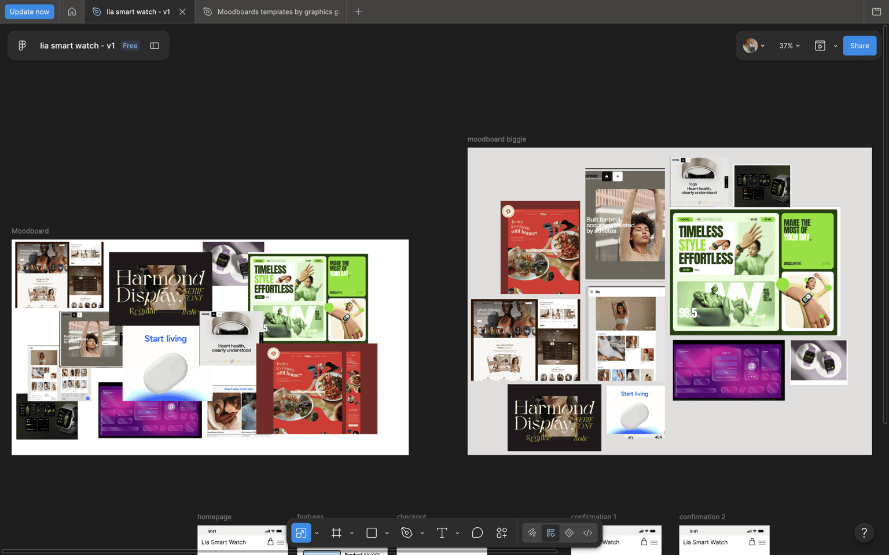Click the Share button
This screenshot has height=555, width=889.
pos(859,46)
